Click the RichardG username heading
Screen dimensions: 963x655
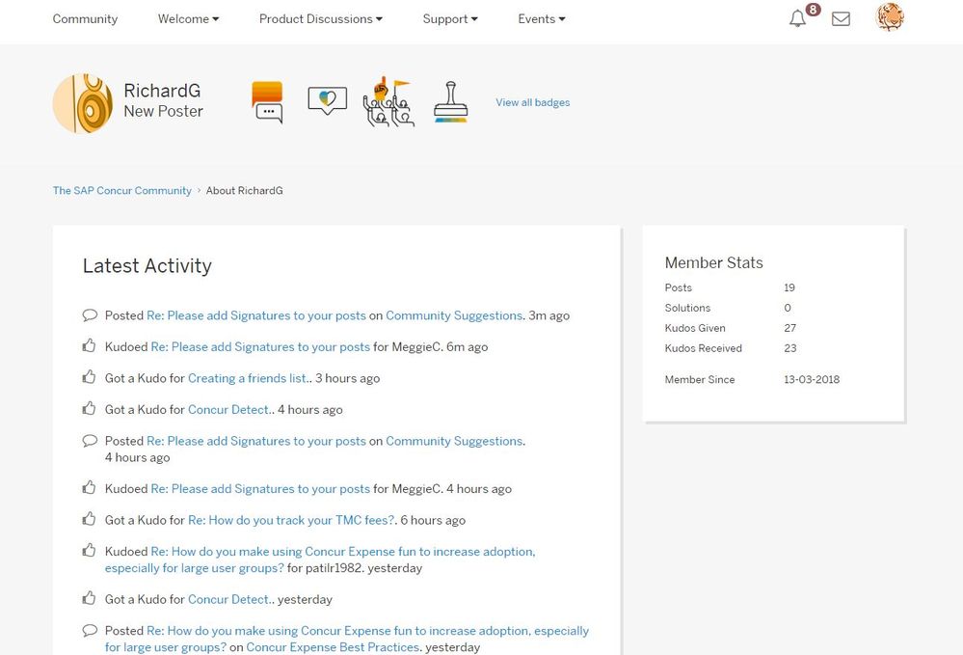(162, 91)
